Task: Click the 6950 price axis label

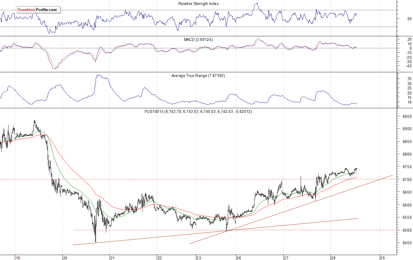Action: 407,116
